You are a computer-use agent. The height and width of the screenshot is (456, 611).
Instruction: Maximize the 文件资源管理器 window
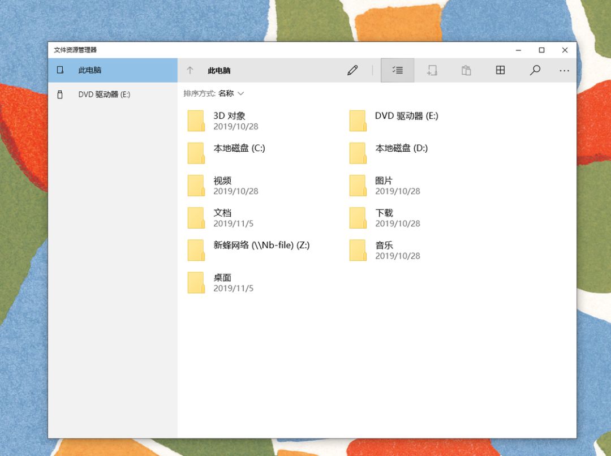pos(541,50)
